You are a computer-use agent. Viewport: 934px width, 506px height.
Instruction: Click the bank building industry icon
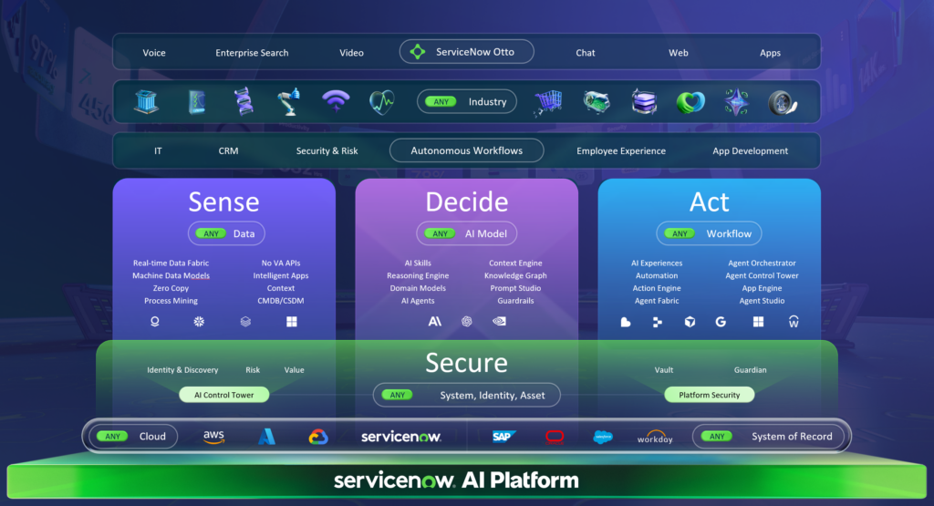(147, 102)
